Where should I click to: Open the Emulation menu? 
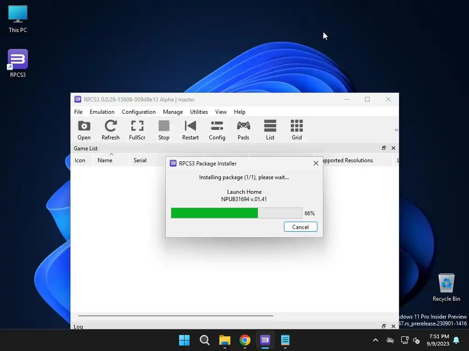[102, 112]
